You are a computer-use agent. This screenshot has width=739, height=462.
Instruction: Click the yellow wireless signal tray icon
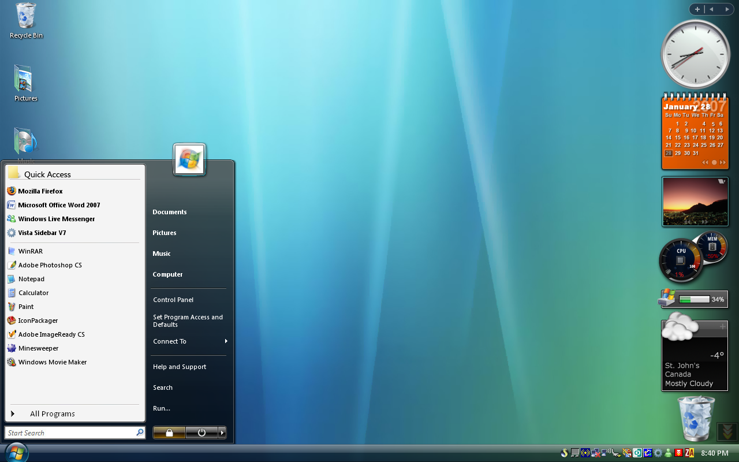(585, 453)
